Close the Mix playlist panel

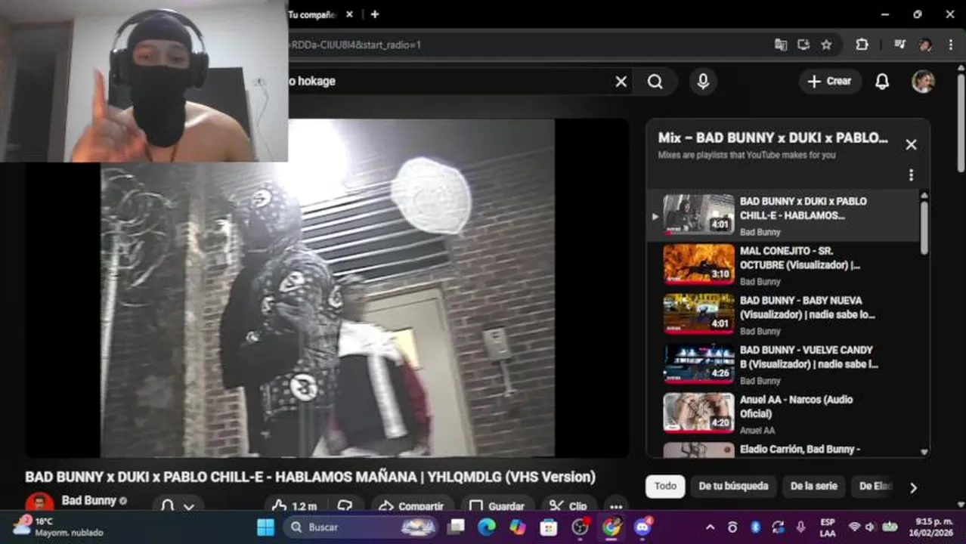[911, 144]
